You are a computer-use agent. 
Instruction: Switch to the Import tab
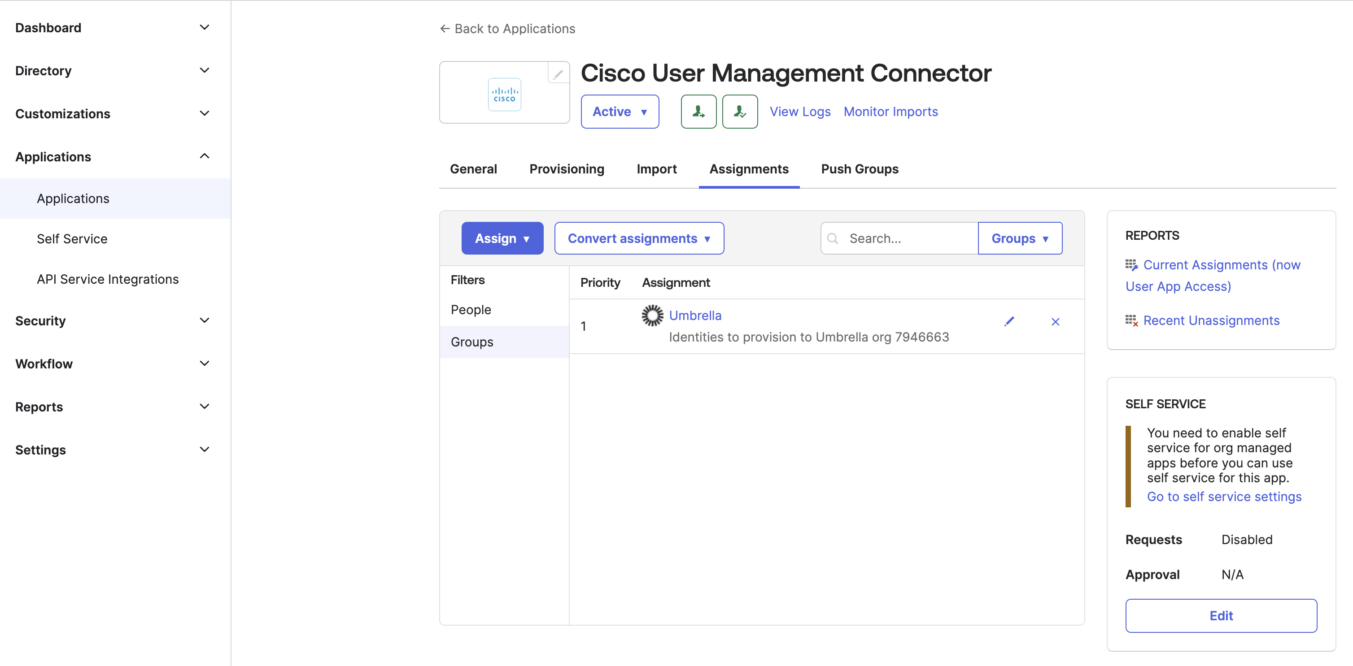[x=657, y=169]
